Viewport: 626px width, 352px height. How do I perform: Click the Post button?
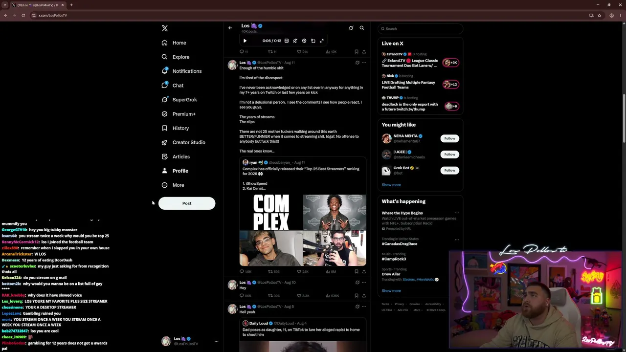tap(187, 203)
